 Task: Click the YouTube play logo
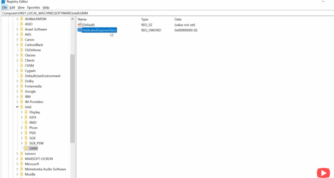point(323,173)
